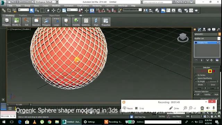This screenshot has height=125, width=222.
Task: Open the Material Editor icon
Action: pos(180,10)
